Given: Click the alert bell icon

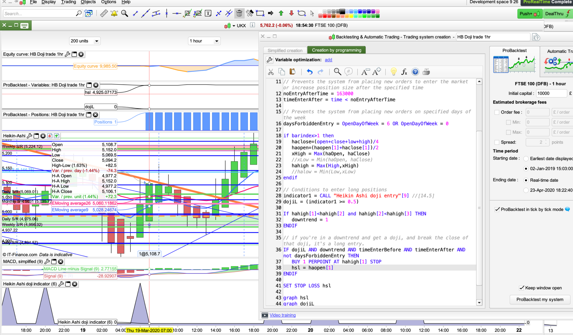Looking at the screenshot, I should point(114,13).
